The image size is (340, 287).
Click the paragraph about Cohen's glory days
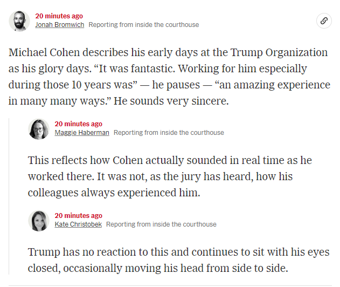[x=169, y=77]
